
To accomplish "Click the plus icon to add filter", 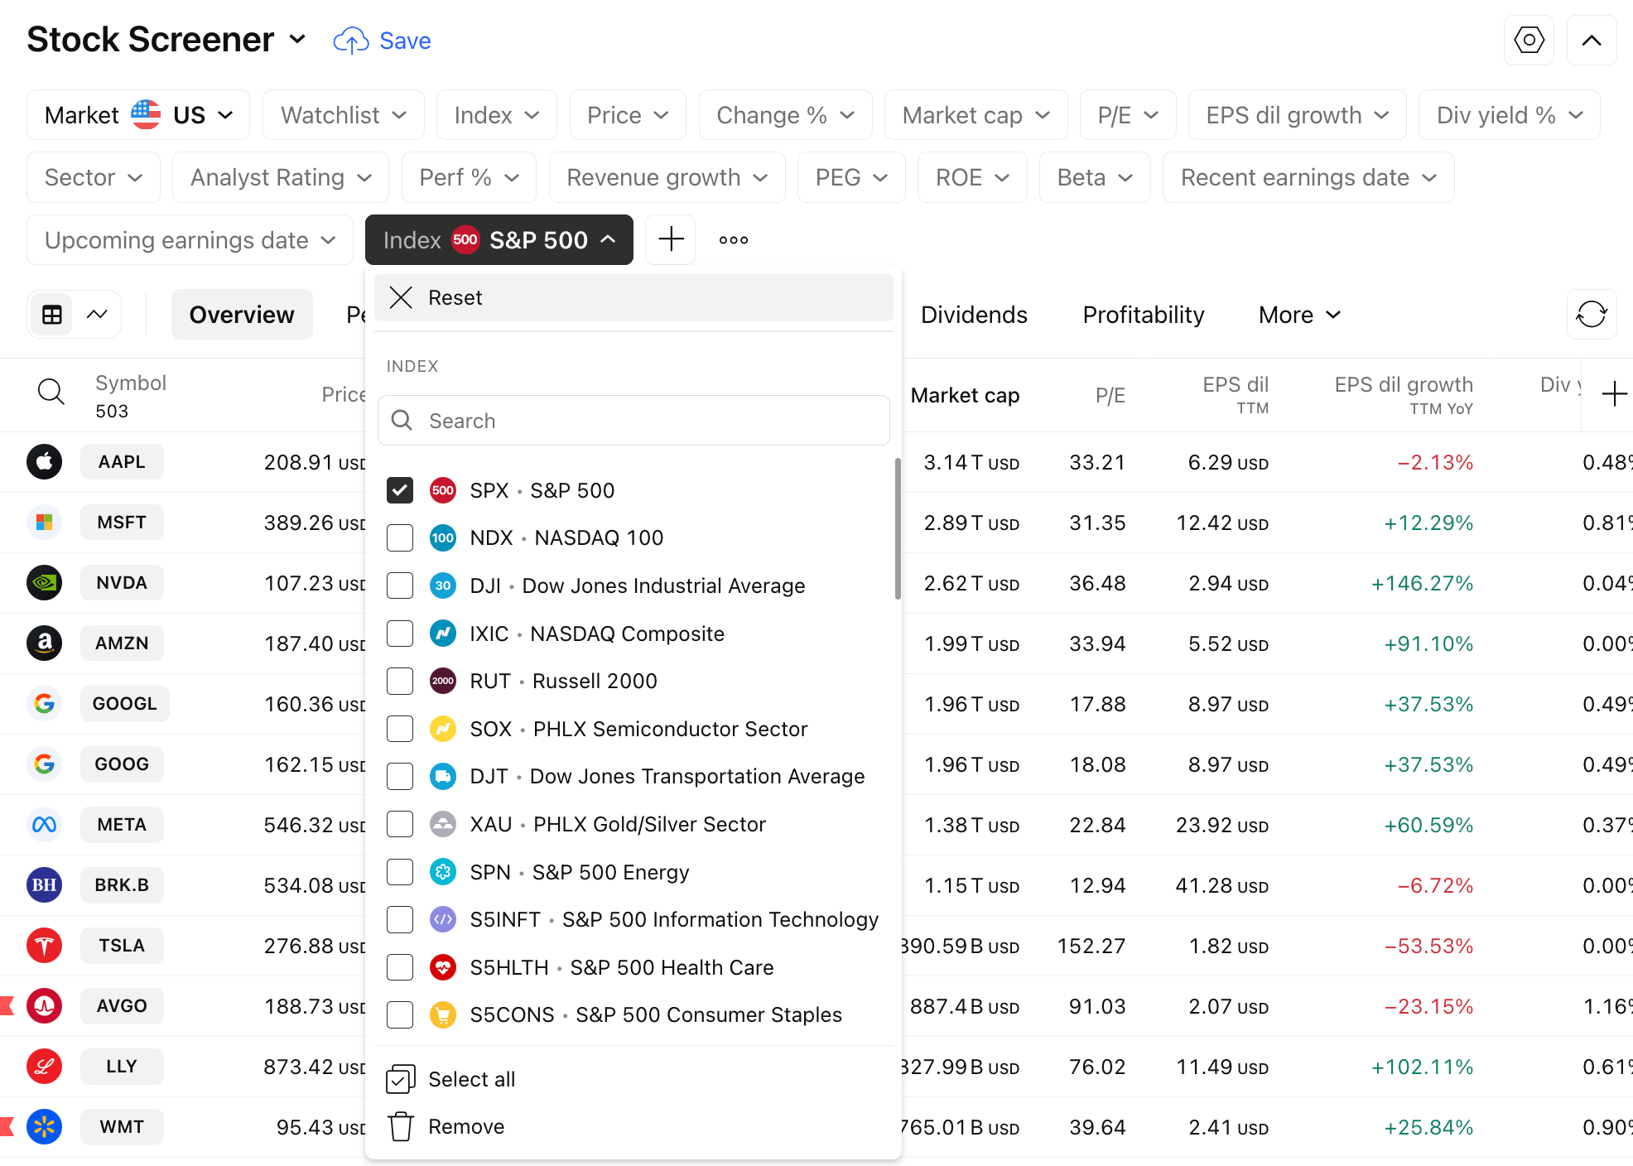I will click(670, 240).
